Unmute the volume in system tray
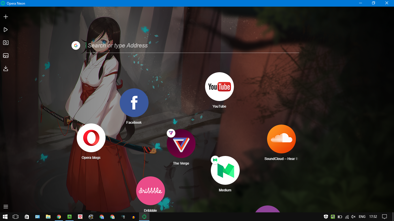This screenshot has height=221, width=394. click(x=354, y=217)
